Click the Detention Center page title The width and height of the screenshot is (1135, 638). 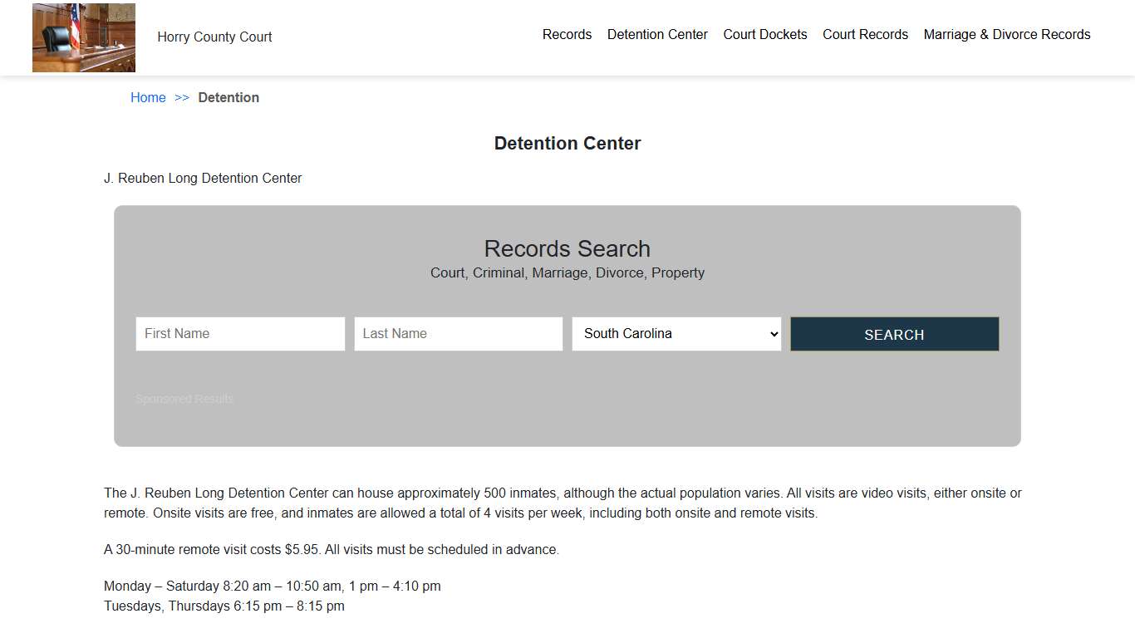(x=567, y=143)
